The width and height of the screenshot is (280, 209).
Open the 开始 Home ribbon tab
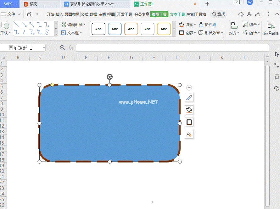51,14
